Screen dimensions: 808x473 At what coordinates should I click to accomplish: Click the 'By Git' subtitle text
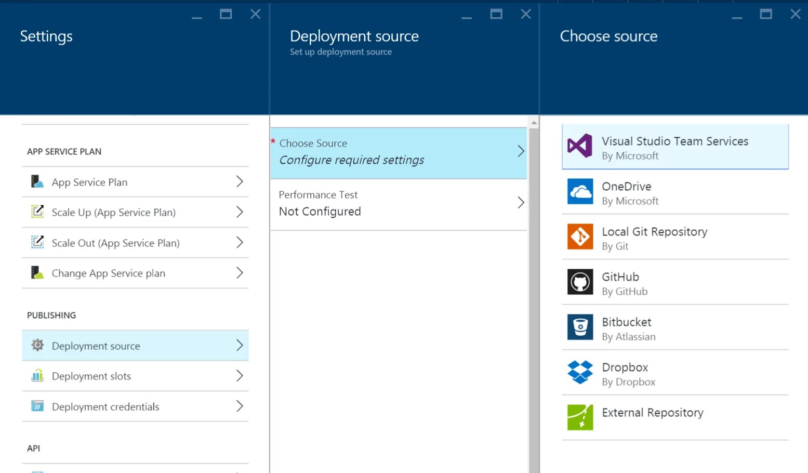tap(615, 246)
